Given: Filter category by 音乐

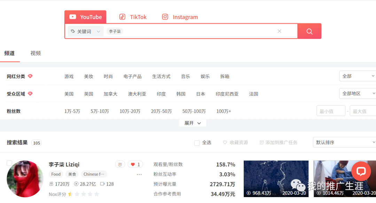Looking at the screenshot, I should pos(185,76).
